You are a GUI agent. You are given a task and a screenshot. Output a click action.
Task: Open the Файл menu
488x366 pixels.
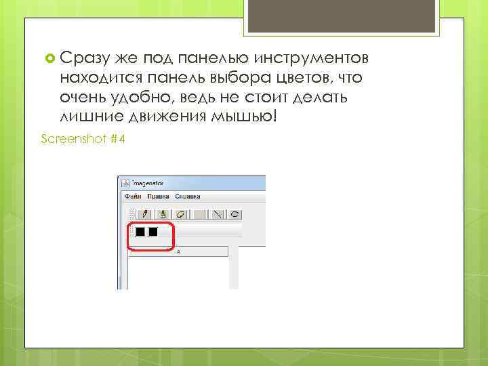133,197
